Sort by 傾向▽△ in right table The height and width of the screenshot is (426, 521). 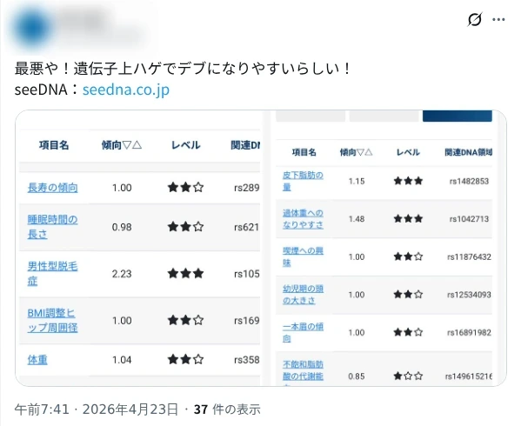click(x=356, y=152)
